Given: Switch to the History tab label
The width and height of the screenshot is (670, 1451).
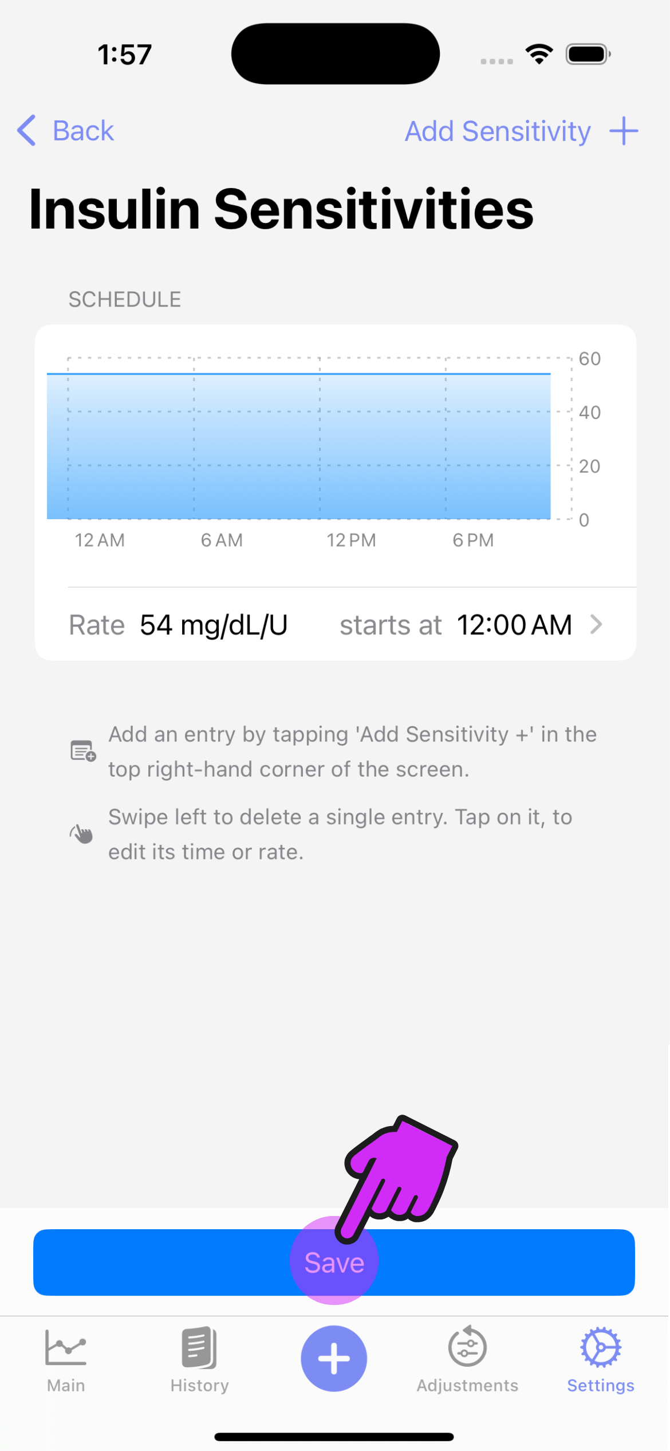Looking at the screenshot, I should pyautogui.click(x=199, y=1386).
